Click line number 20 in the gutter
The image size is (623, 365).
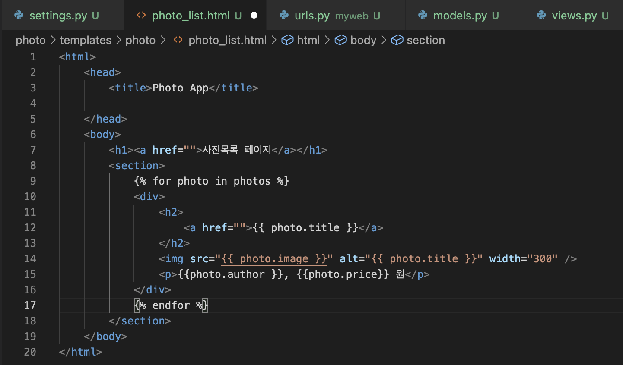click(30, 352)
